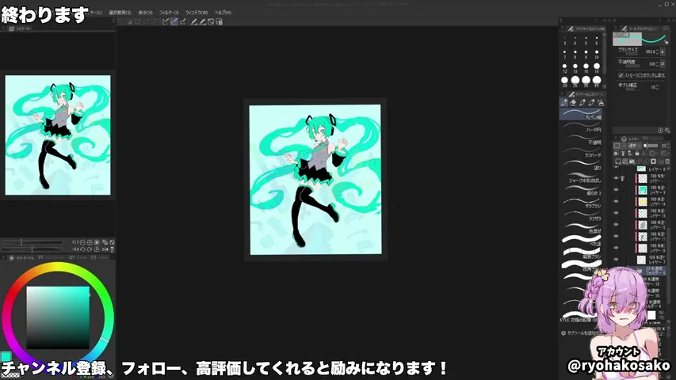Open brush size dynamics button beside ブラシサイズ
This screenshot has width=676, height=380.
[x=663, y=51]
